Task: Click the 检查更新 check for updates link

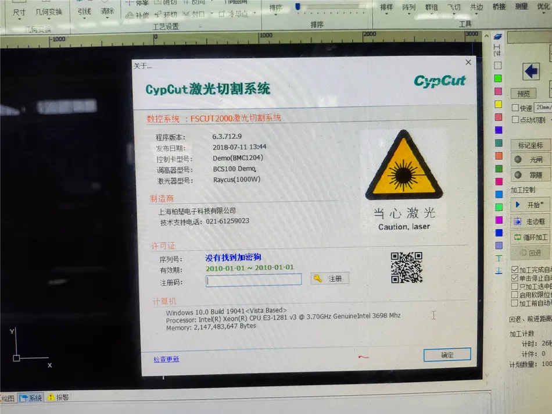Action: click(x=166, y=359)
